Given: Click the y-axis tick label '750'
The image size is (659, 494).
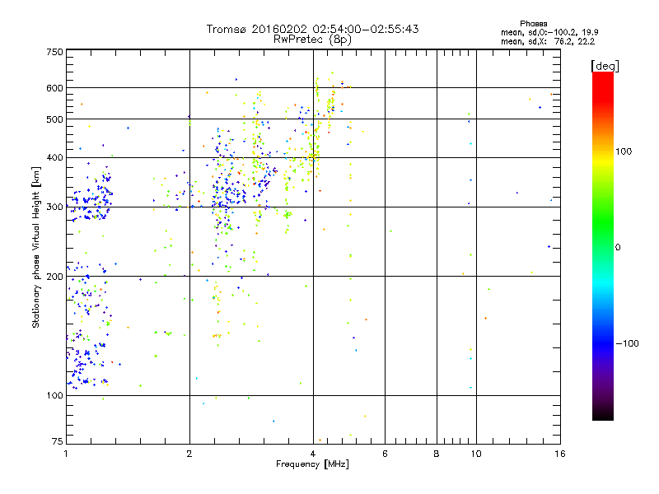Looking at the screenshot, I should click(54, 52).
